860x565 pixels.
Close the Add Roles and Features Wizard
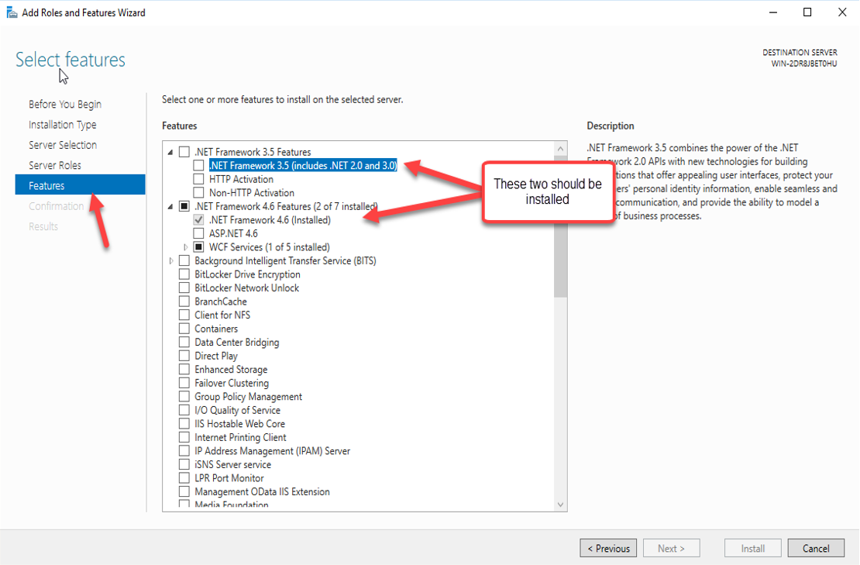pos(842,12)
